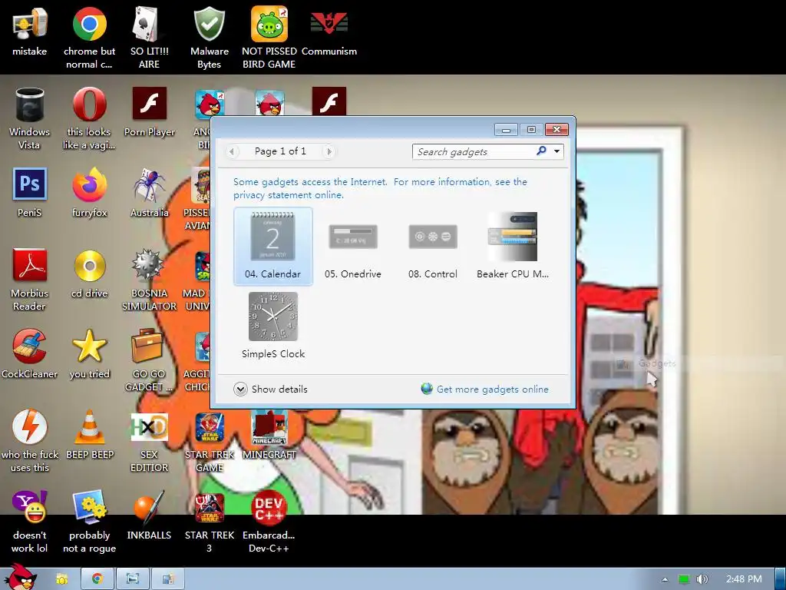Select 'chrome but normal' Chrome desktop icon
This screenshot has height=590, width=786.
[x=89, y=38]
